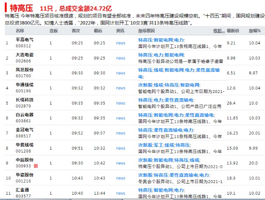Click the 资讯 column header
This screenshot has width=265, height=200.
pos(120,31)
